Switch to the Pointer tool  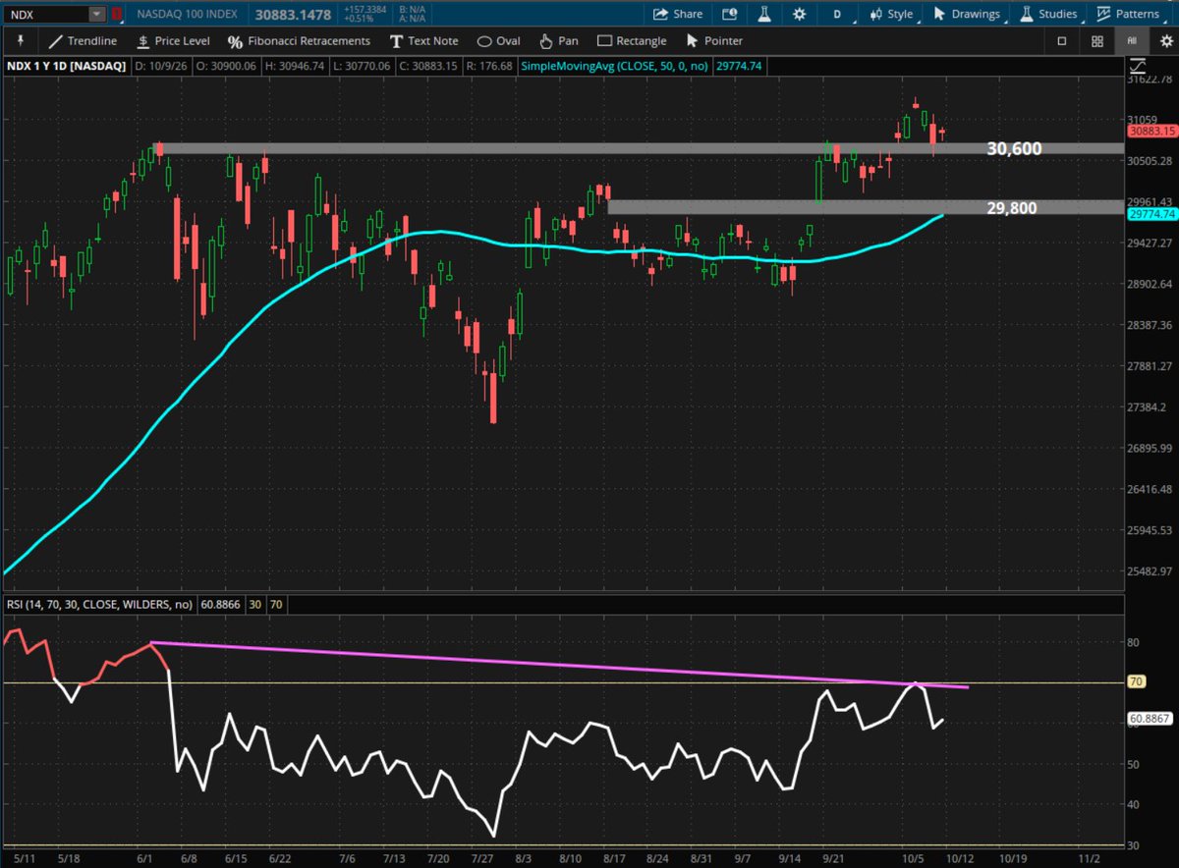(714, 41)
